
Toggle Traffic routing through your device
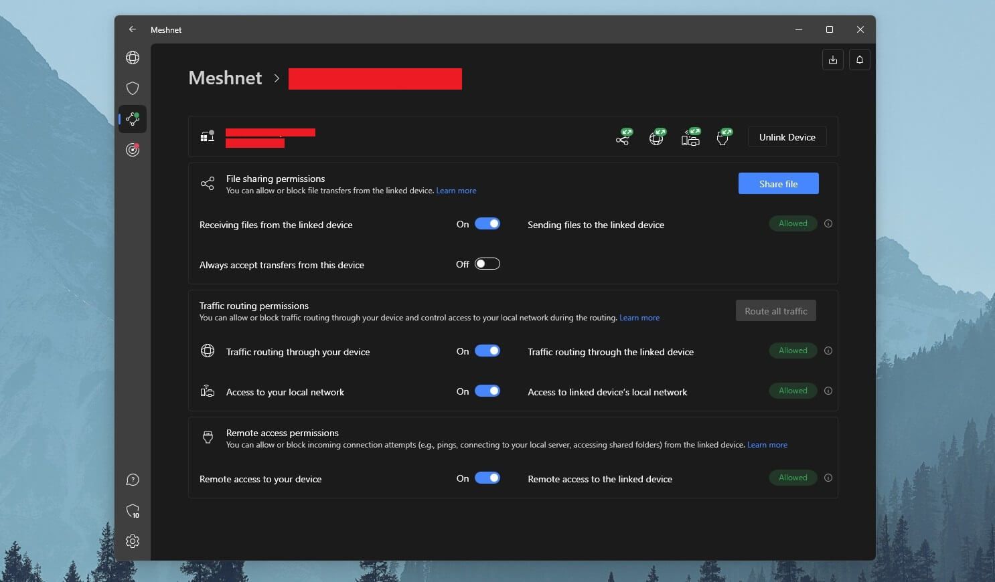(x=487, y=351)
